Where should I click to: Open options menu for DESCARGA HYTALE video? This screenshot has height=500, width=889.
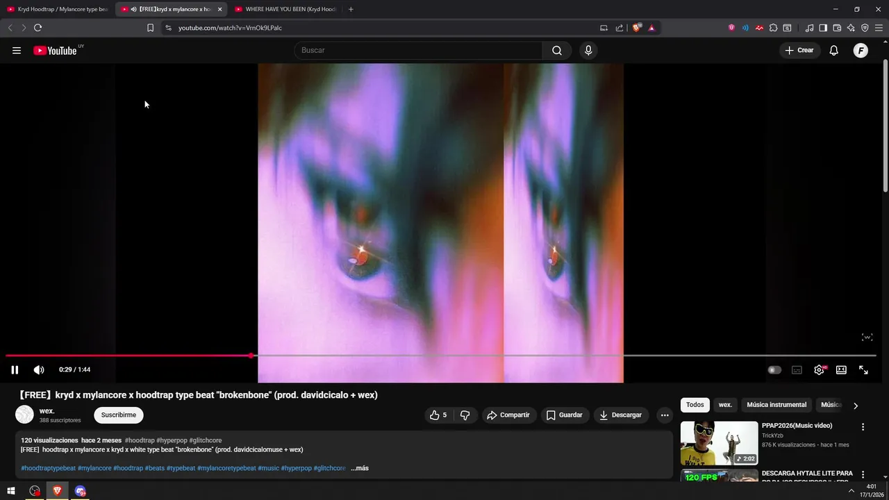point(863,475)
